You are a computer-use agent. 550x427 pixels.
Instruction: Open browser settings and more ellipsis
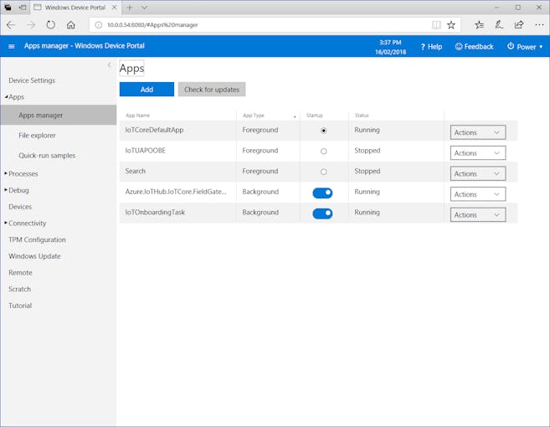[539, 25]
